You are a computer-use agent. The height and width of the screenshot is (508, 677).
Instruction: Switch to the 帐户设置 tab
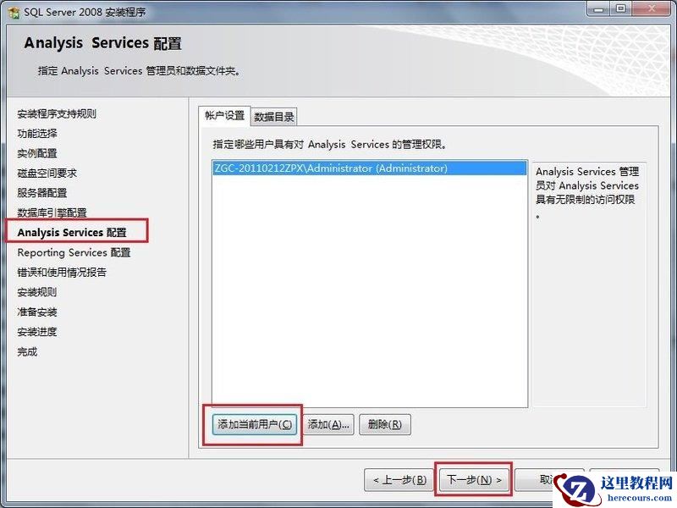click(x=224, y=116)
